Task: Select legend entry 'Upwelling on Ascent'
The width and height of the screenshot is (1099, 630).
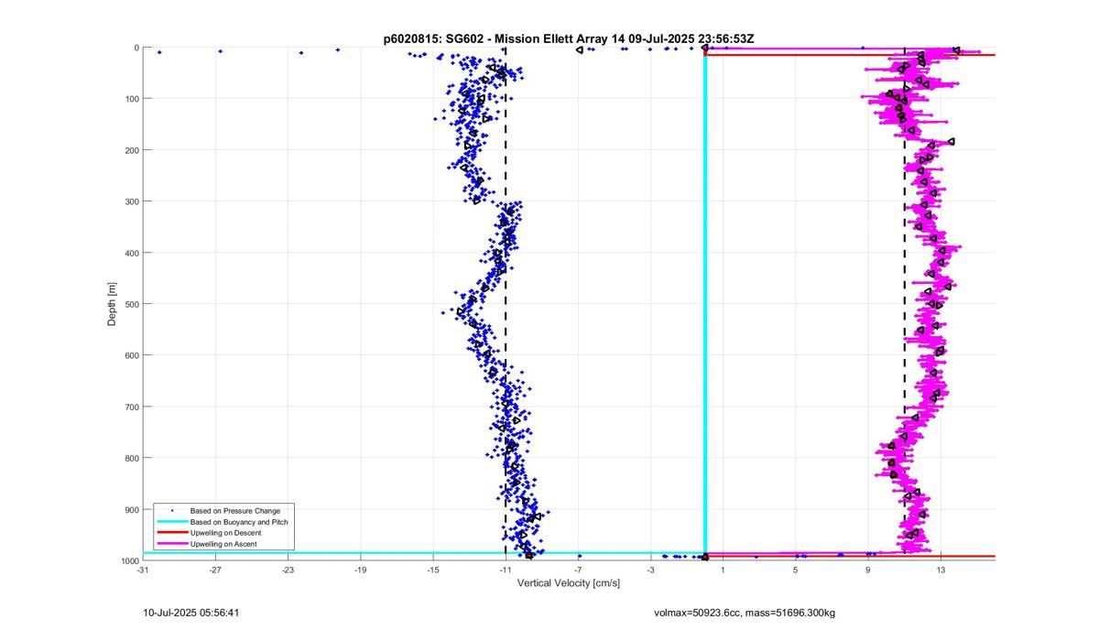Action: point(223,544)
